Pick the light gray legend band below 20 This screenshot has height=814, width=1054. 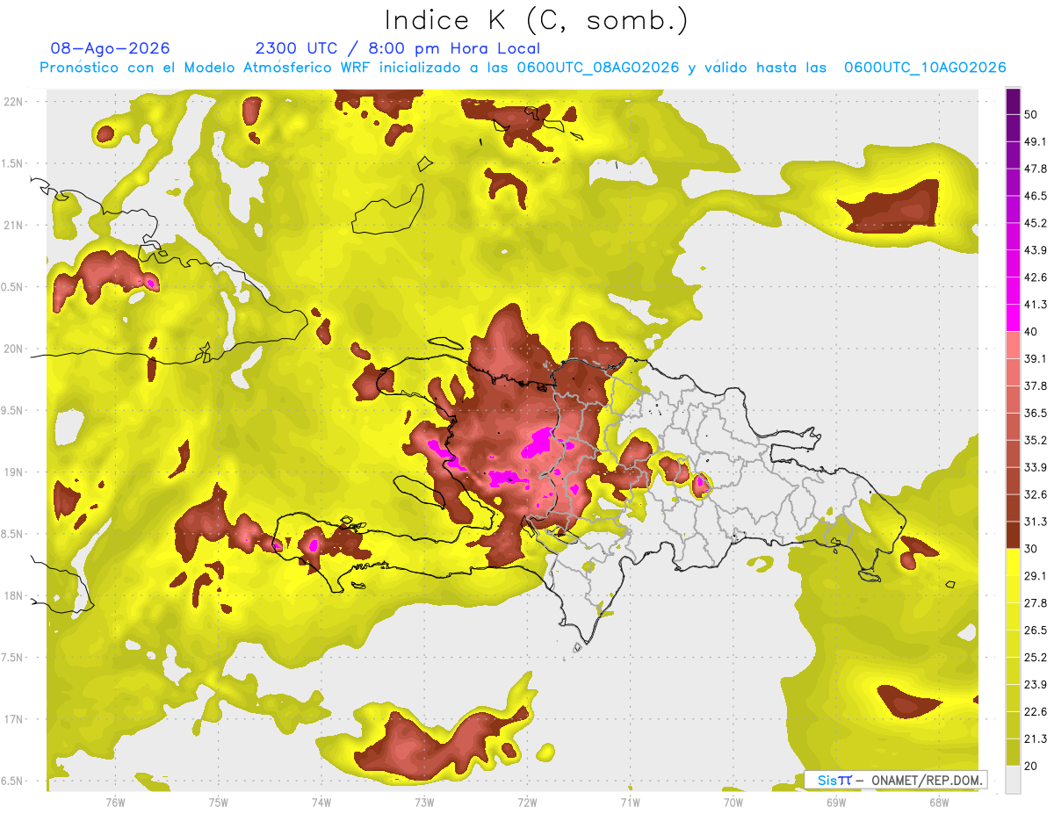(x=1013, y=779)
